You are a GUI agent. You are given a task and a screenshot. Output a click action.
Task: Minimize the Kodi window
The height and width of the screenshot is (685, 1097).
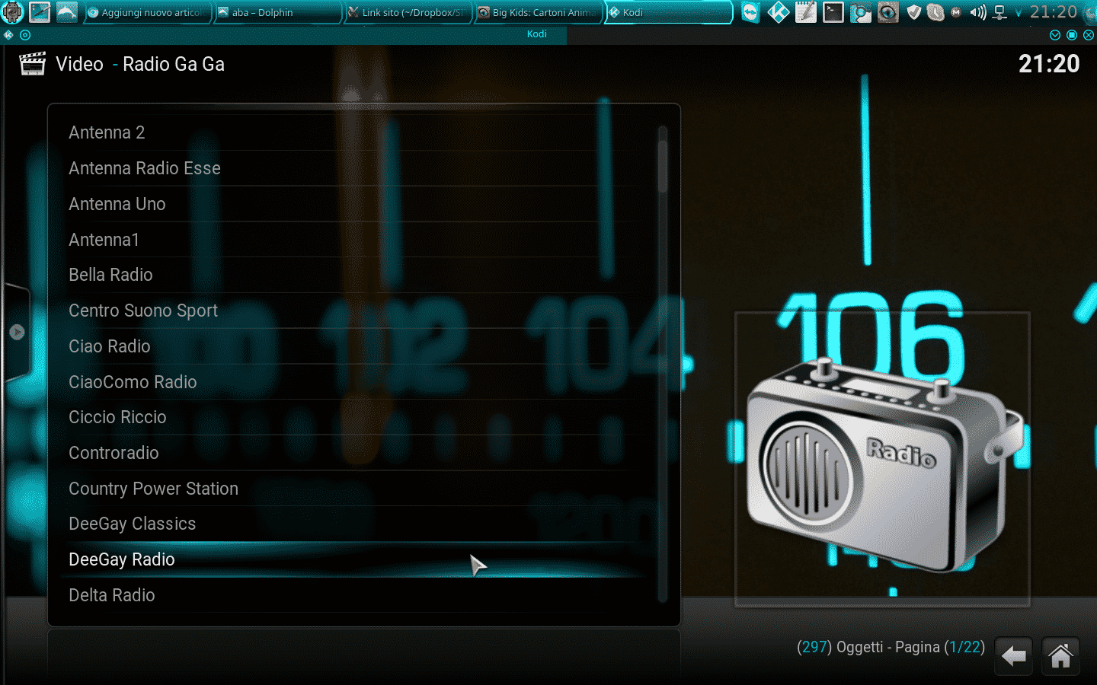tap(1055, 35)
